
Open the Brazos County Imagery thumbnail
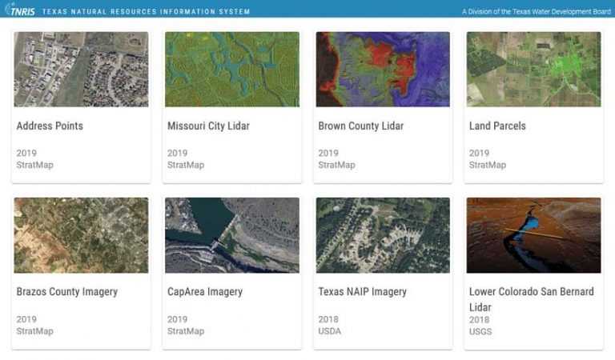tap(81, 235)
